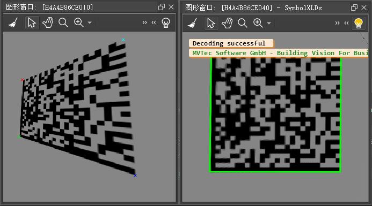Select pointer tool in left window
Screen dimensions: 372x206
[x=32, y=23]
